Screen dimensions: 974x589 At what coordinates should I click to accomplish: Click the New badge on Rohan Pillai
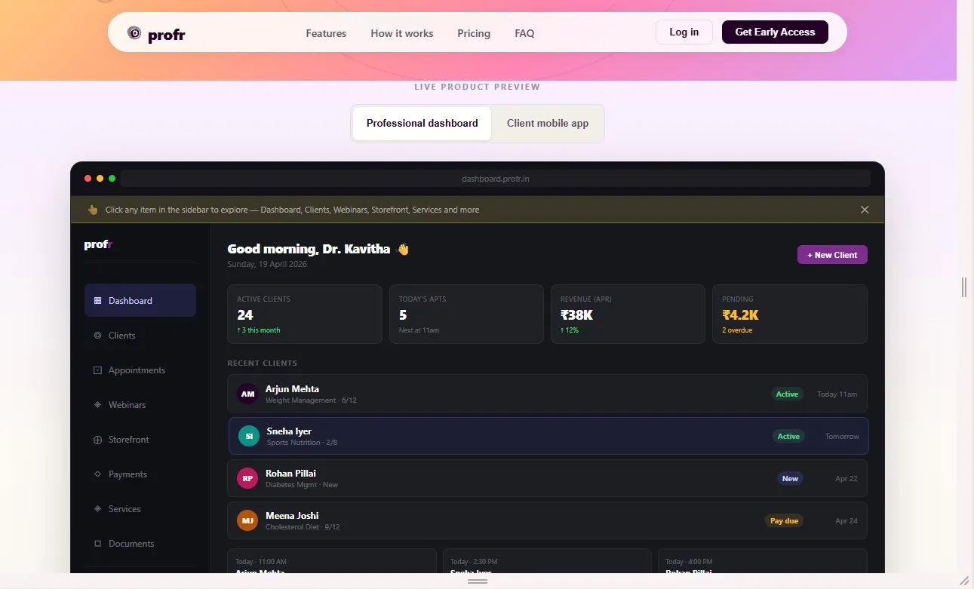[790, 478]
